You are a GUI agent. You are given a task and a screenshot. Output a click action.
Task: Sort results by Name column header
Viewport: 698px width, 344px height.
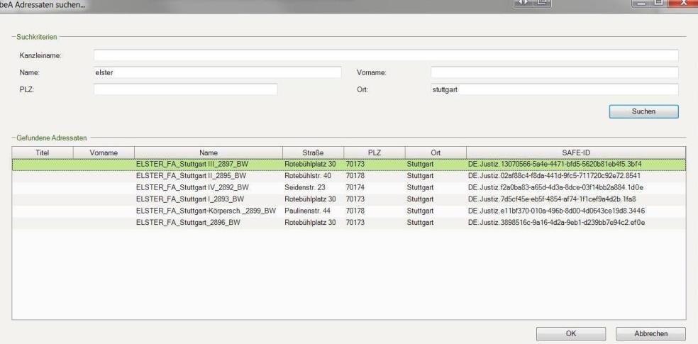coord(209,152)
